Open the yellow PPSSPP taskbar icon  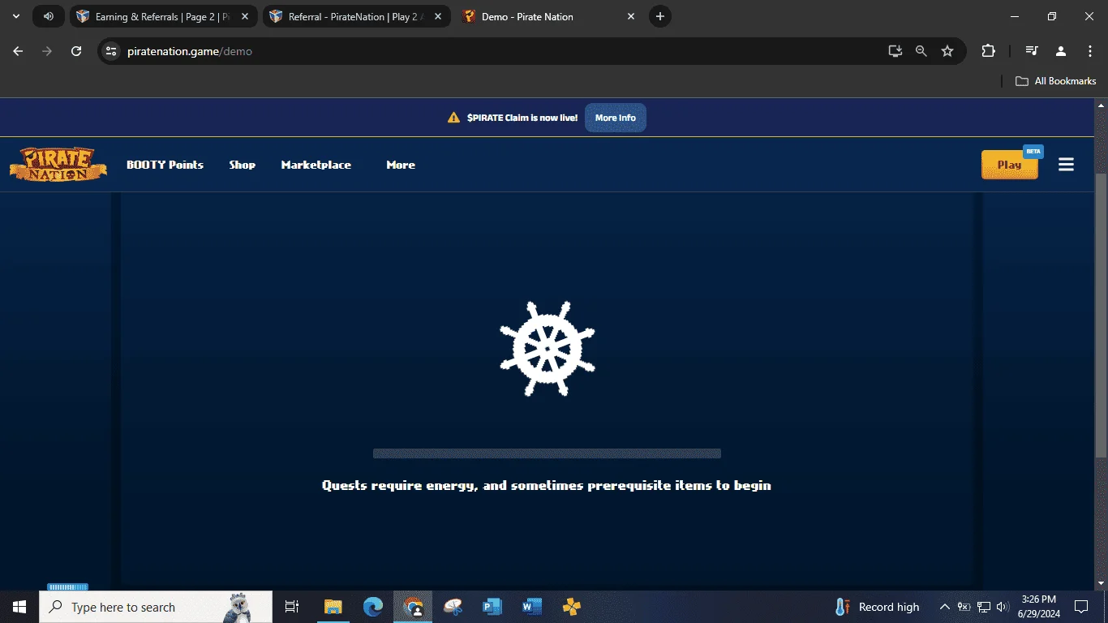coord(572,607)
